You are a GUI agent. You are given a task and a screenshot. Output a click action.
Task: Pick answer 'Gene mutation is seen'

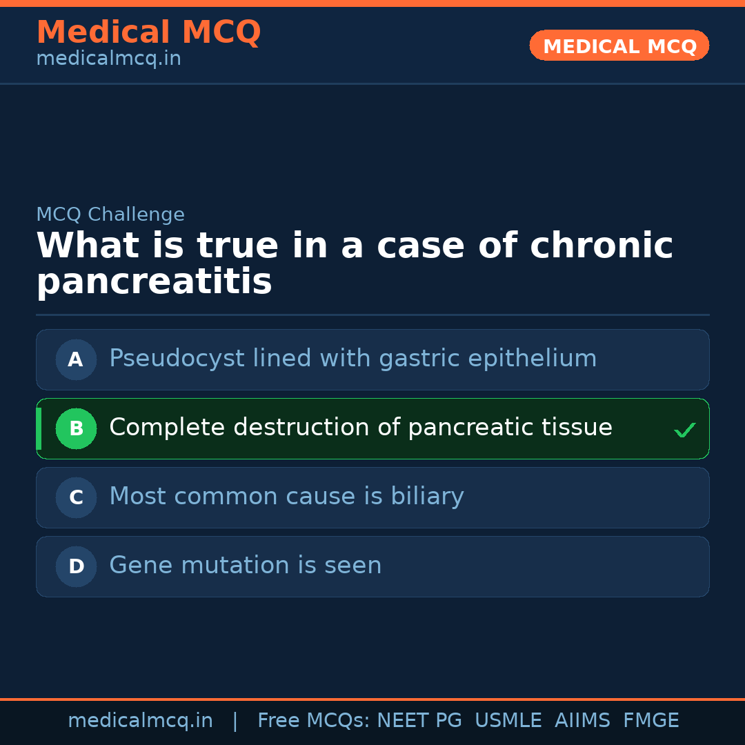point(245,566)
